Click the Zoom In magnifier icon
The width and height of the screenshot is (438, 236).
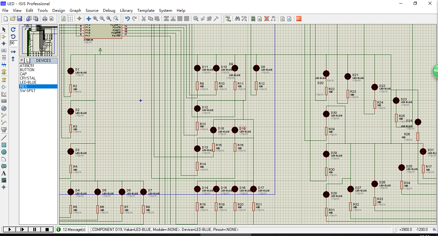tap(95, 19)
